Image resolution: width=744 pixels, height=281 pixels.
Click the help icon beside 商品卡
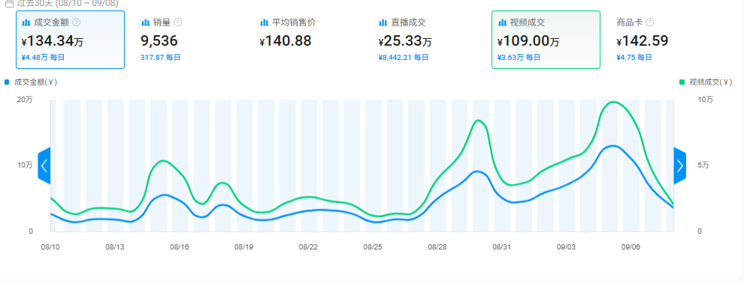pos(650,22)
